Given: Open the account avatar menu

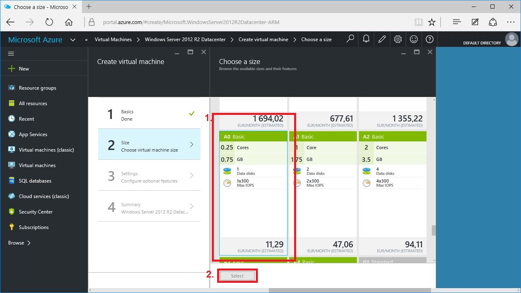Looking at the screenshot, I should [x=511, y=39].
